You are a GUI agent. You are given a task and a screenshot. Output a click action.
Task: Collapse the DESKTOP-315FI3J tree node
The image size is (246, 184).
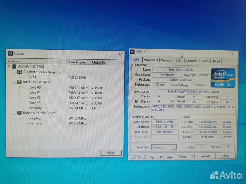tap(9, 67)
